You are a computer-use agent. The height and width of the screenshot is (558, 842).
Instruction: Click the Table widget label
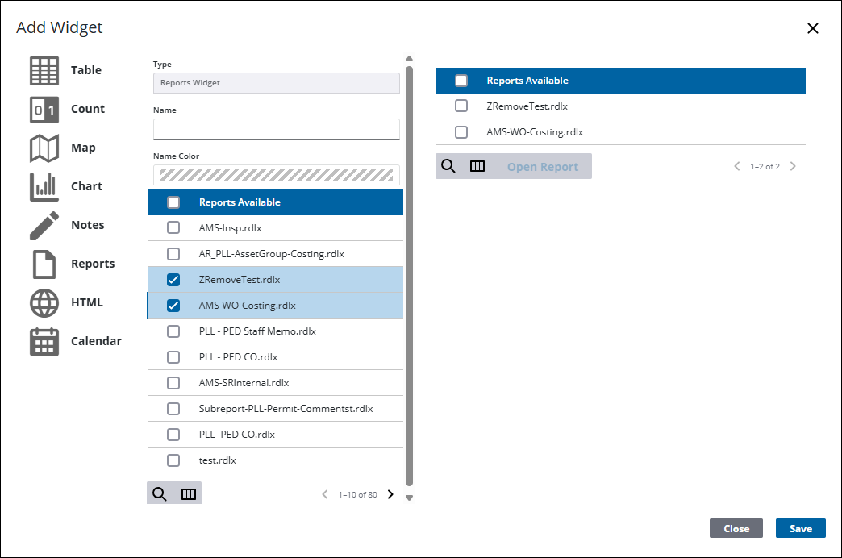86,70
